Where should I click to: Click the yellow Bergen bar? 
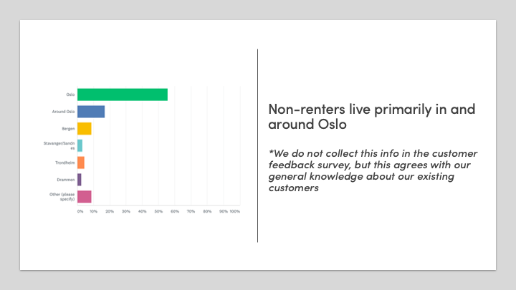point(85,129)
